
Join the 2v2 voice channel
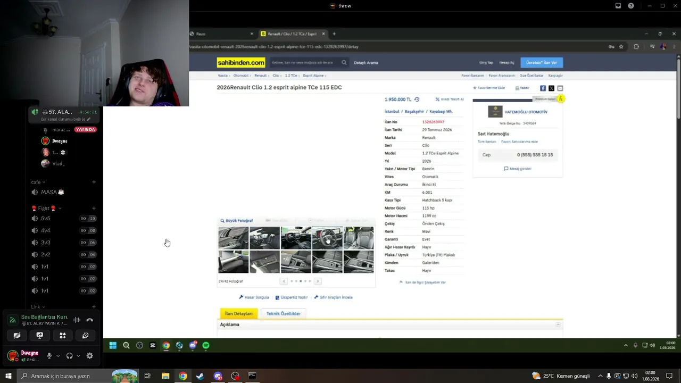[63, 255]
